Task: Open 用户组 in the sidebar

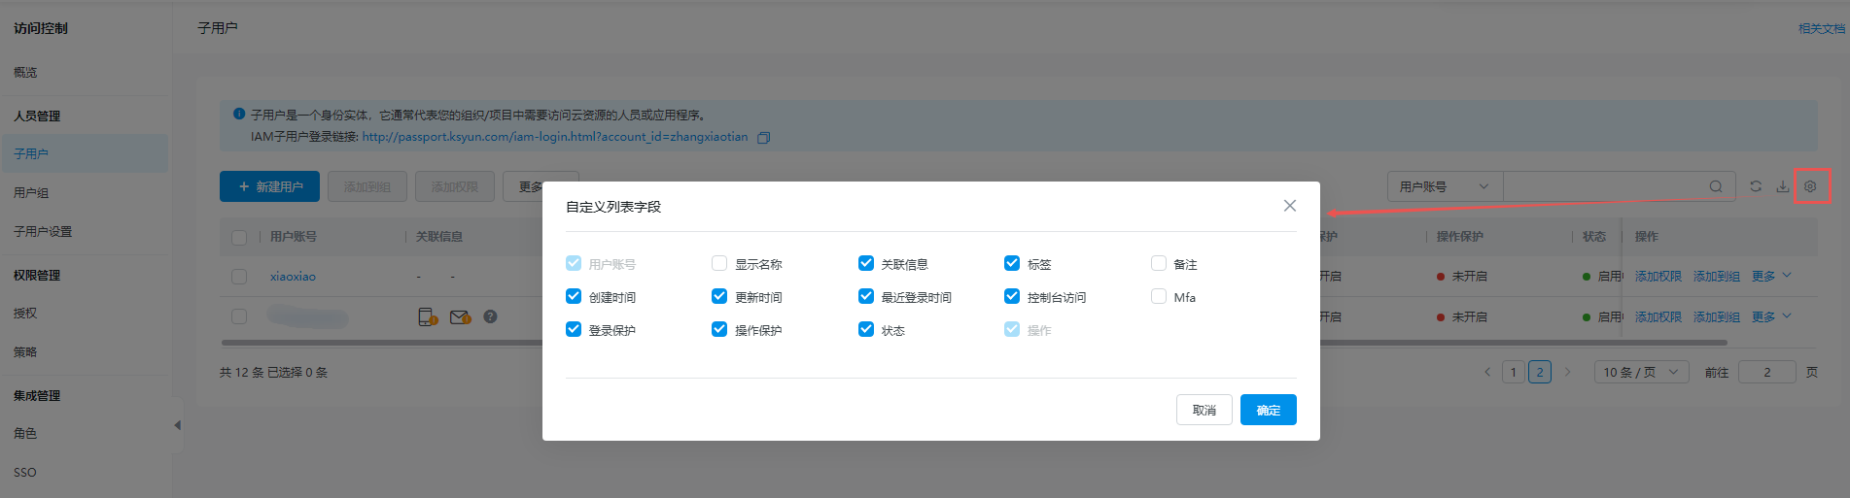Action: [31, 193]
